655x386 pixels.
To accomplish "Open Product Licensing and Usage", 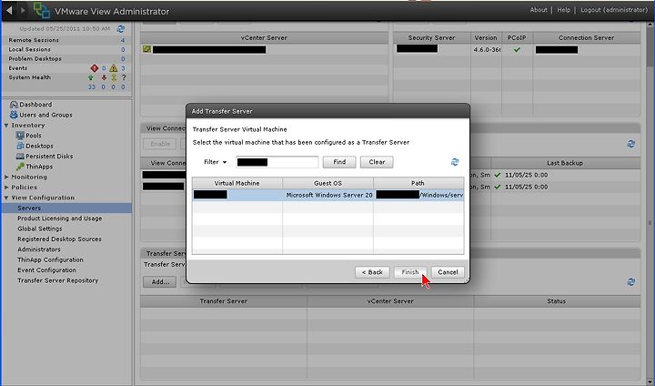I will [x=60, y=218].
